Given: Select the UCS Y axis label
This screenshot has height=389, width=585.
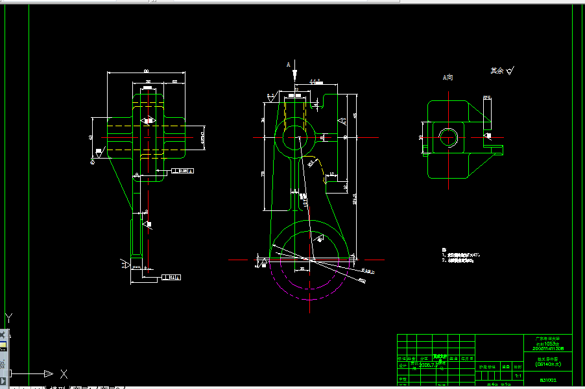Looking at the screenshot, I should tap(8, 318).
